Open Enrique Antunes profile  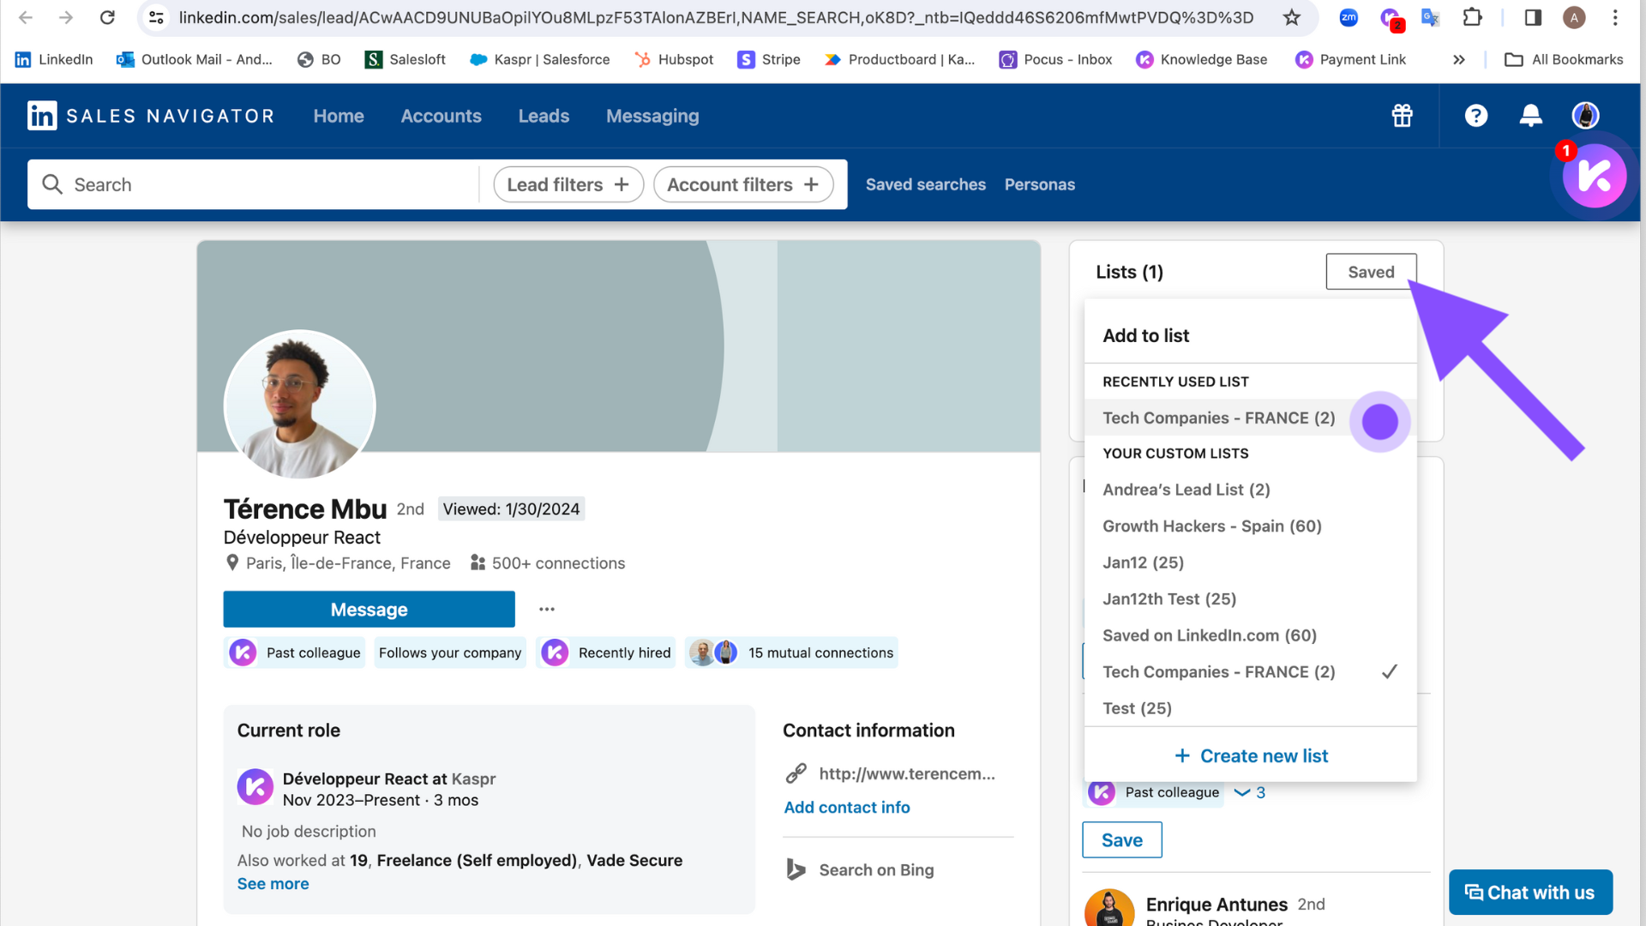tap(1216, 905)
